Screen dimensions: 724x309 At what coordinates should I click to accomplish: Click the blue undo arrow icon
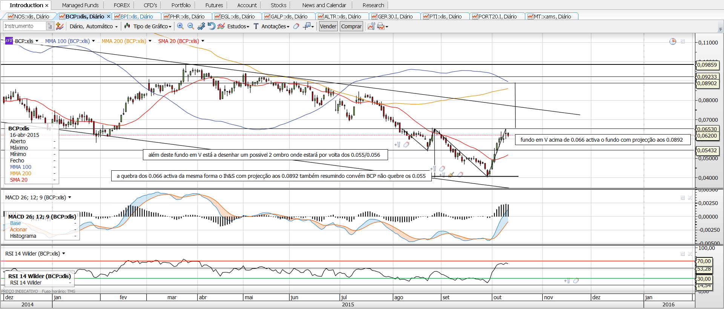tap(211, 26)
